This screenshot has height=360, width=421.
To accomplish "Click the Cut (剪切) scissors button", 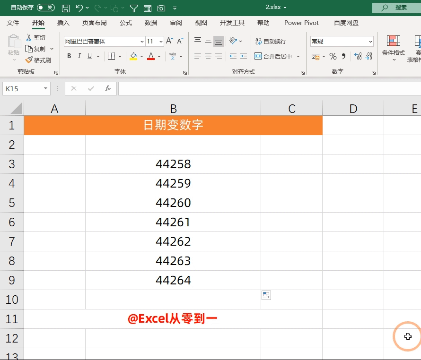I will point(35,37).
